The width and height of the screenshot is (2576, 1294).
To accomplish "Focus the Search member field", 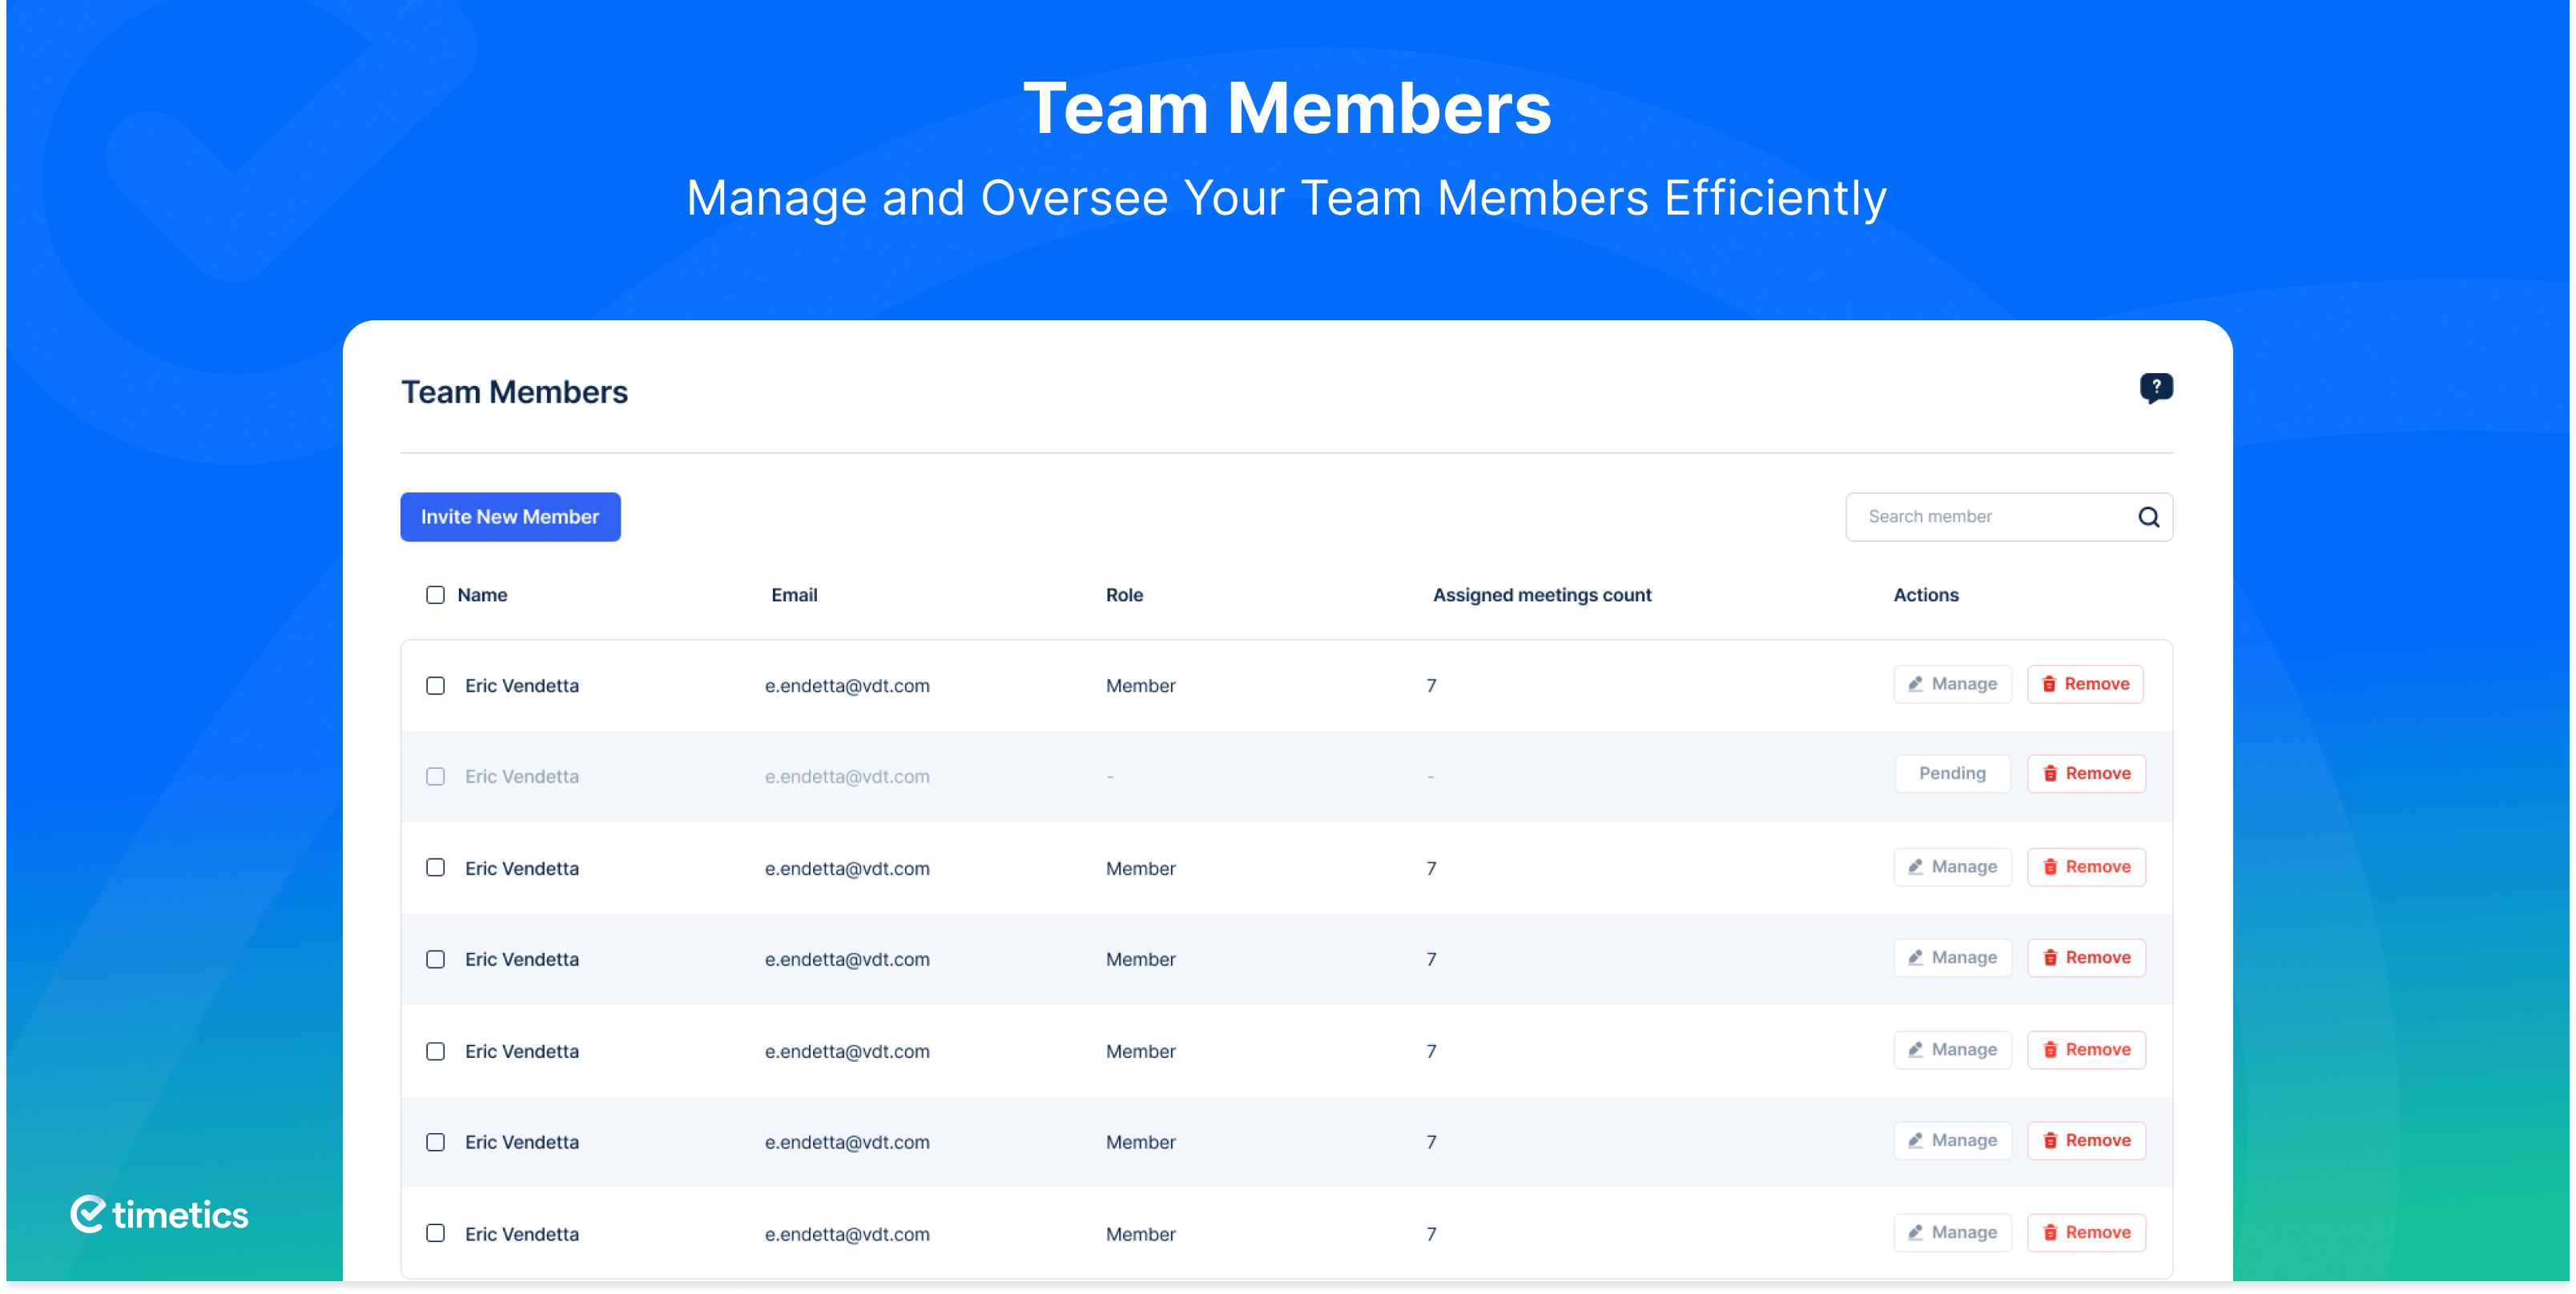I will coord(2008,517).
